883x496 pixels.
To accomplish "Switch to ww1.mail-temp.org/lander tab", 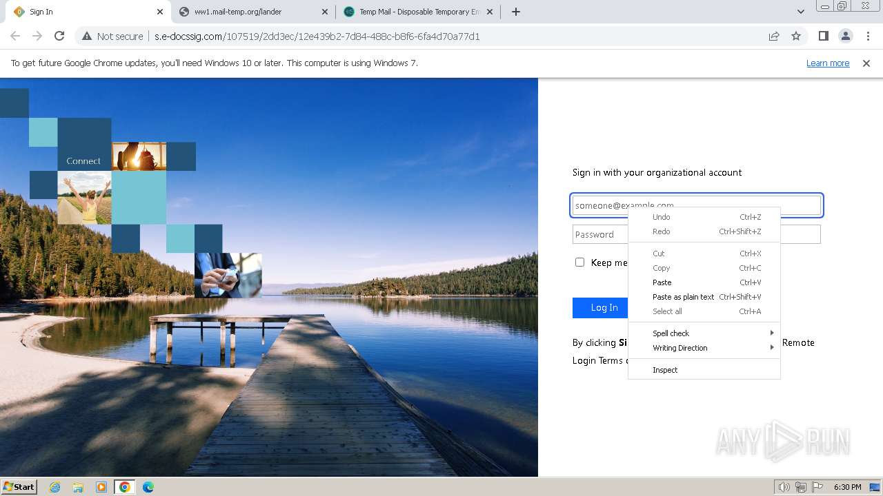I will (x=252, y=12).
